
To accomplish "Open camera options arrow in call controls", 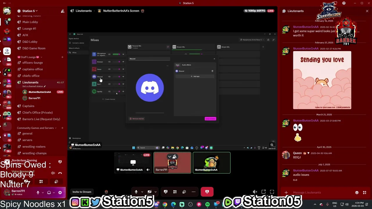I will click(x=155, y=192).
